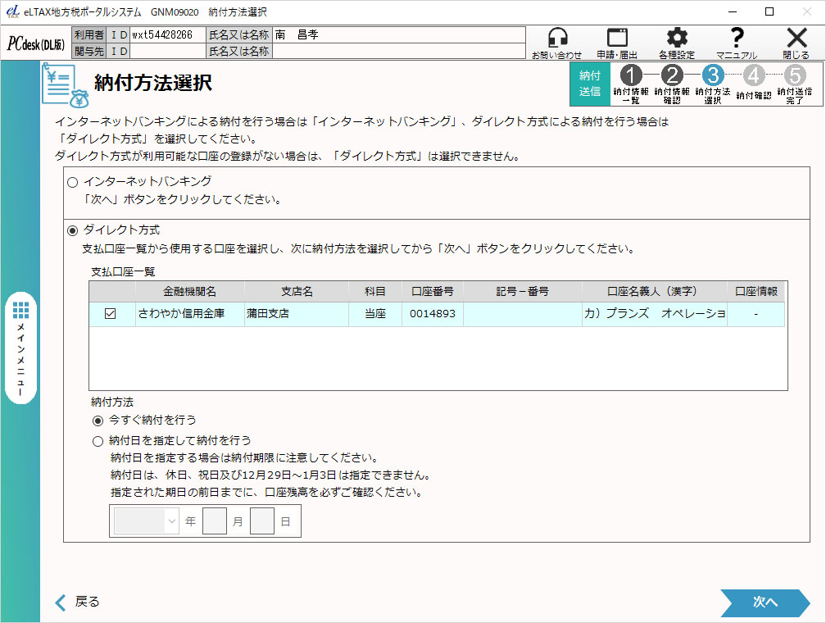The height and width of the screenshot is (623, 826).
Task: Go back with the 戻る link
Action: click(x=78, y=603)
